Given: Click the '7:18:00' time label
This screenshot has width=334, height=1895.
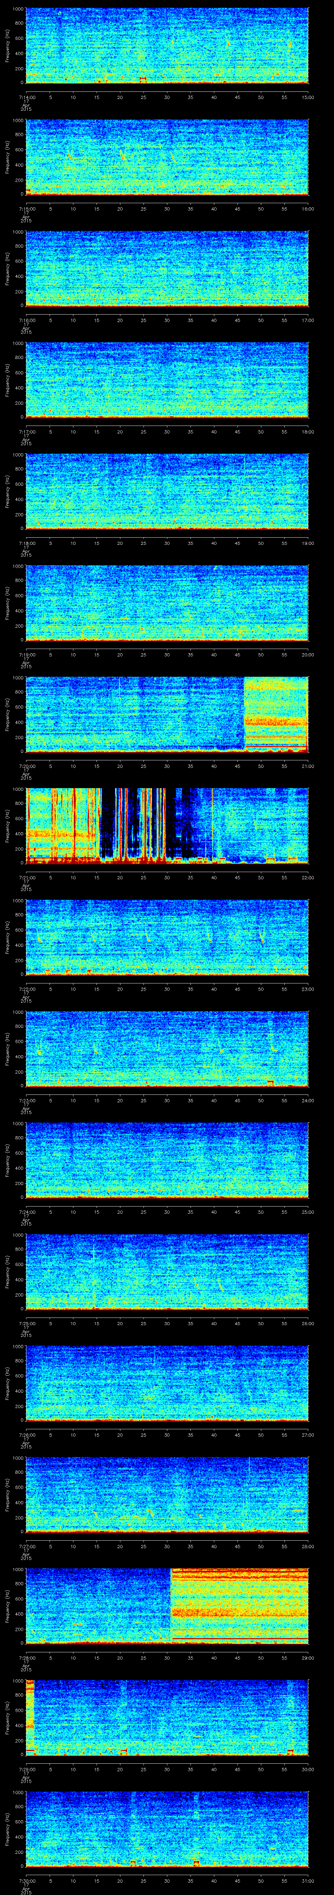Looking at the screenshot, I should (26, 542).
